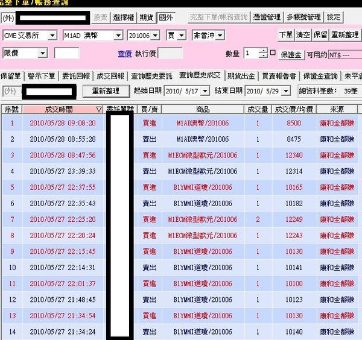Open the 期貨出金 tab
Screen dimensions: 362x340
[241, 76]
